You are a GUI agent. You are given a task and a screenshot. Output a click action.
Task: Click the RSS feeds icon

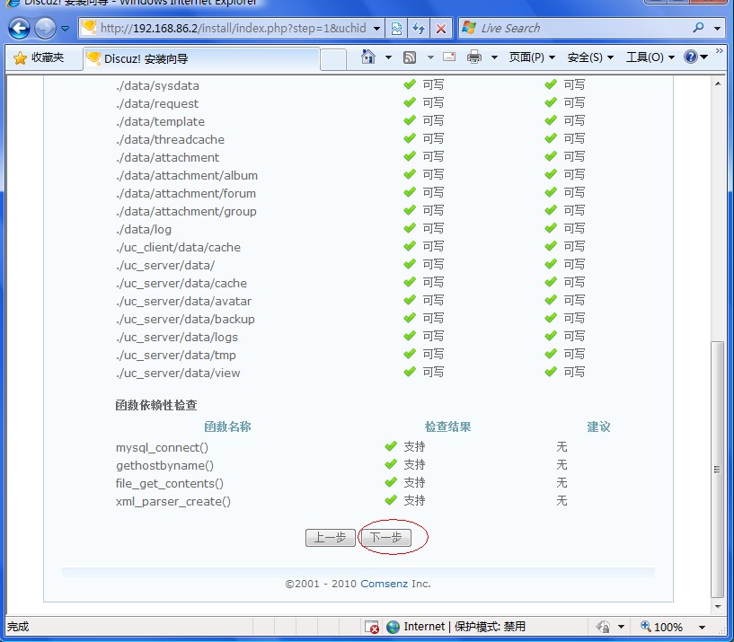(x=410, y=57)
